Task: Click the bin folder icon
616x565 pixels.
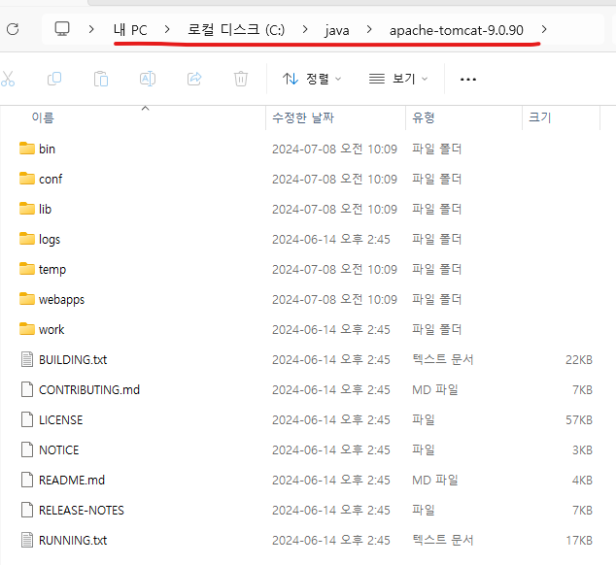Action: (x=27, y=149)
